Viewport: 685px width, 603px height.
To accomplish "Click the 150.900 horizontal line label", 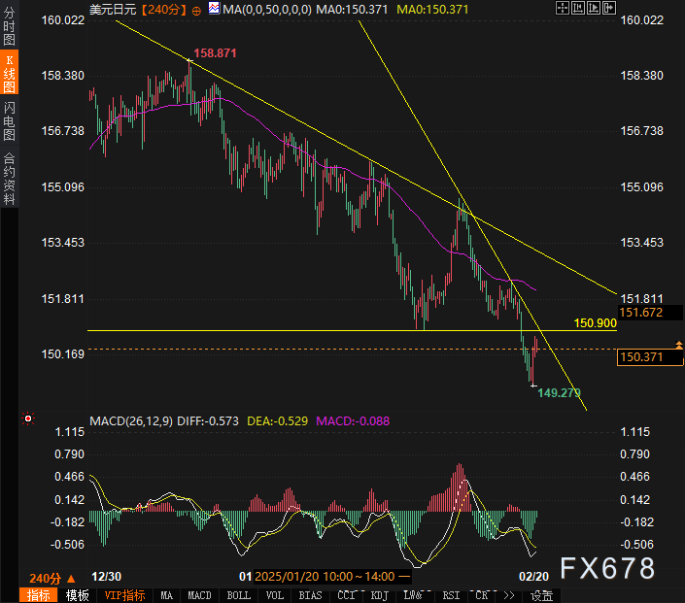I will [x=595, y=322].
